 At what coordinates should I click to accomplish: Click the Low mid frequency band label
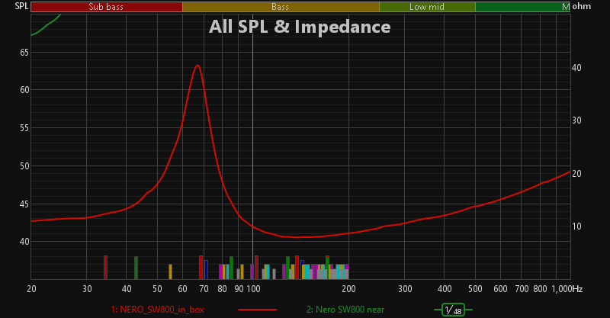click(427, 7)
